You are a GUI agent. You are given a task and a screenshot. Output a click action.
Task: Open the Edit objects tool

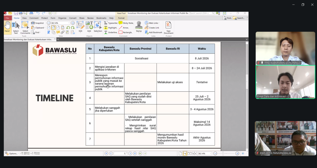click(80, 27)
